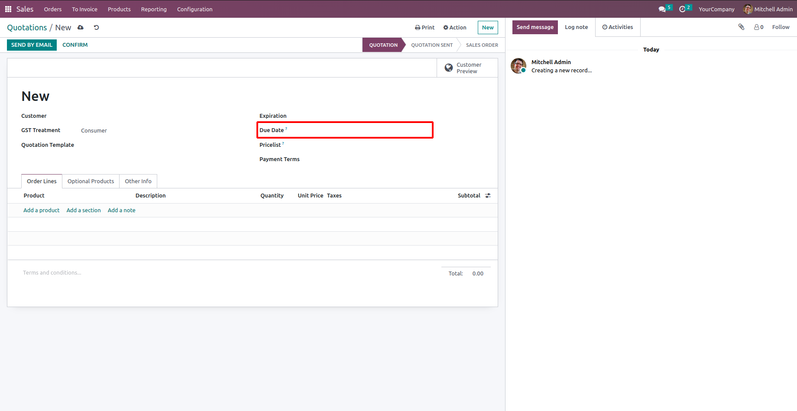The width and height of the screenshot is (797, 411).
Task: Click the Quotations breadcrumb link
Action: point(27,27)
